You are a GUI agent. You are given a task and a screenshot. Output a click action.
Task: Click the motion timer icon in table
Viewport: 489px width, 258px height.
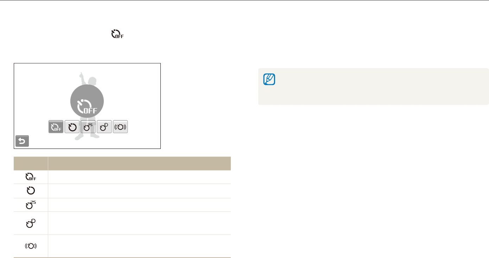point(31,246)
